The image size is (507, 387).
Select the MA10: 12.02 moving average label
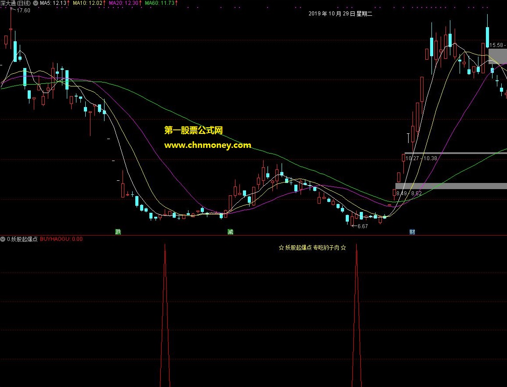(x=87, y=3)
